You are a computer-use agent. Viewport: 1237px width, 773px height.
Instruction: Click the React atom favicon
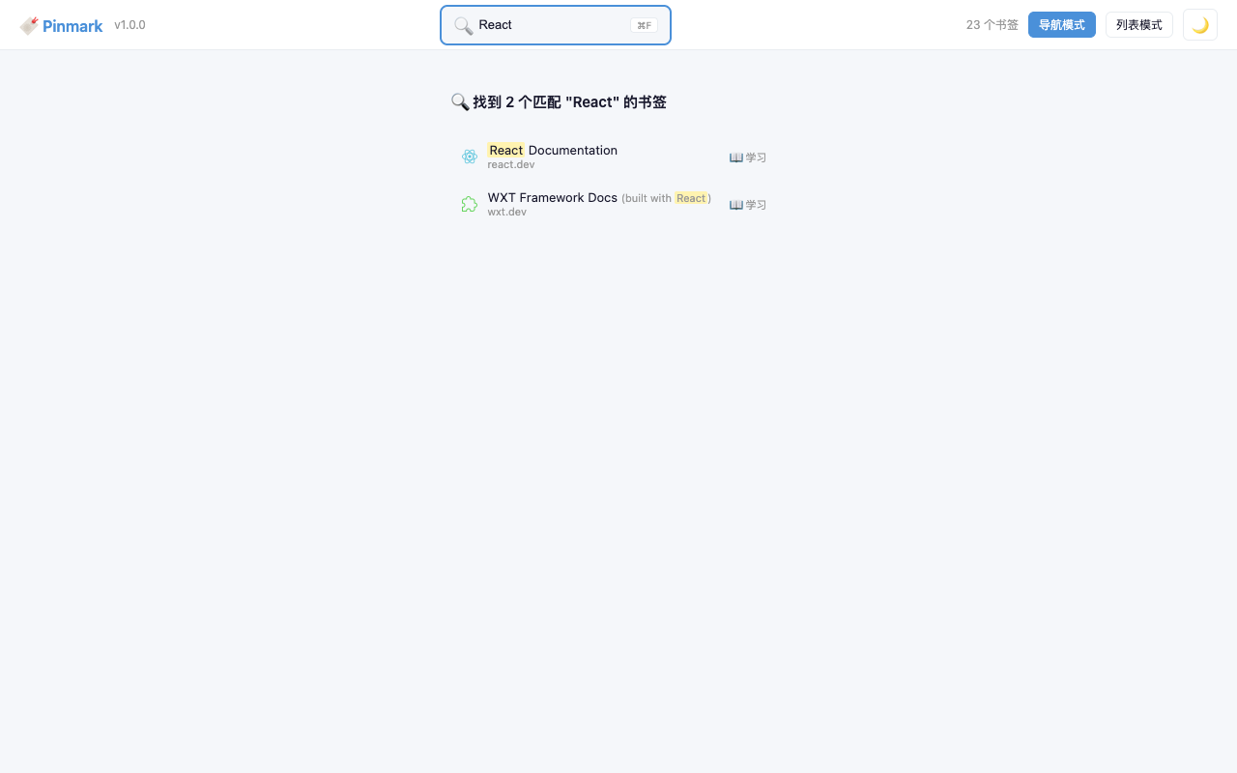[470, 157]
